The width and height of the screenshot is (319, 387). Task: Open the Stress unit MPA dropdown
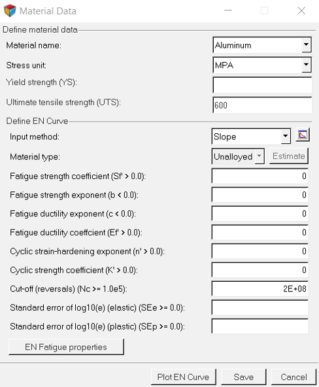(x=262, y=65)
